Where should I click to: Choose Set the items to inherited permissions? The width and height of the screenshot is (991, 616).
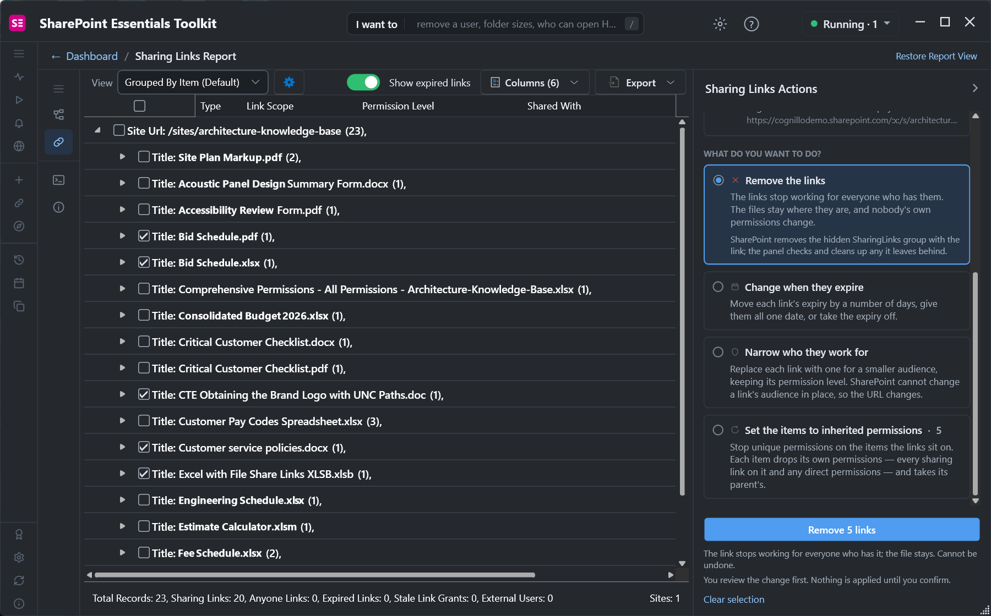click(718, 430)
